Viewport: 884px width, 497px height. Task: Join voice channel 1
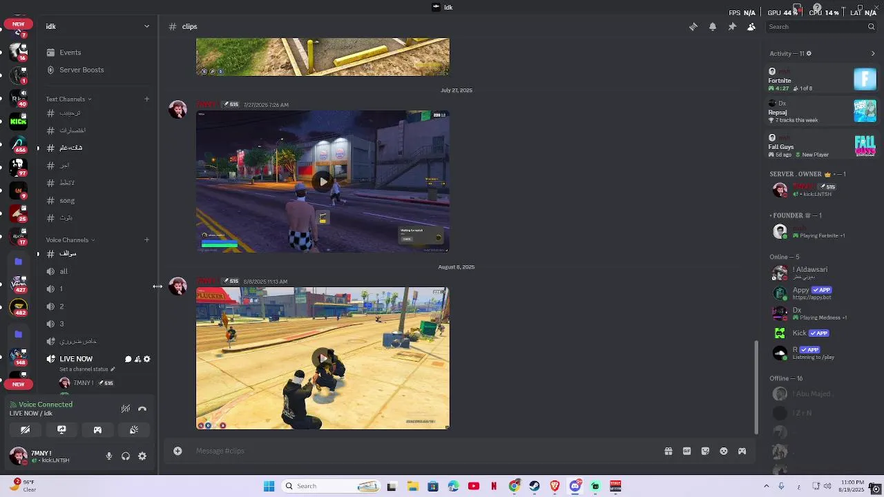pyautogui.click(x=97, y=289)
